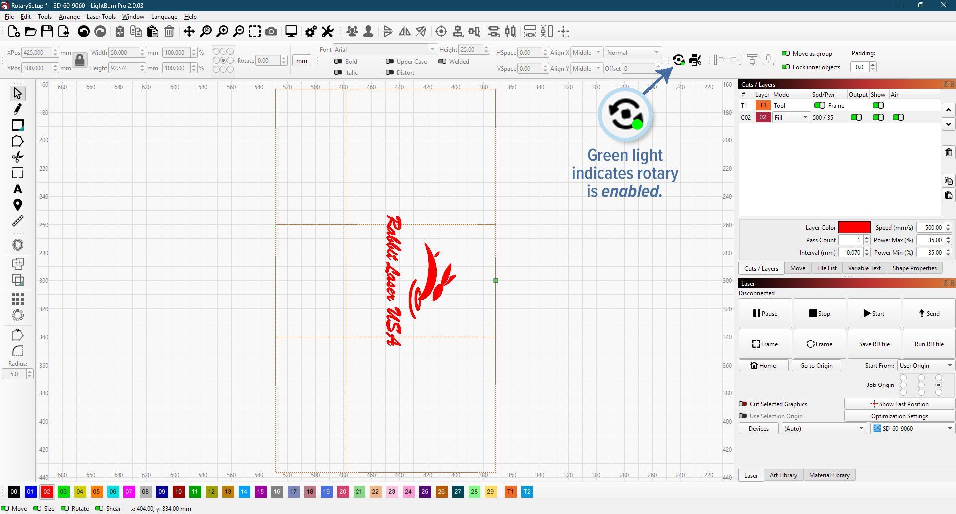Toggle Show for the C02 layer
This screenshot has height=514, width=956.
[x=878, y=117]
